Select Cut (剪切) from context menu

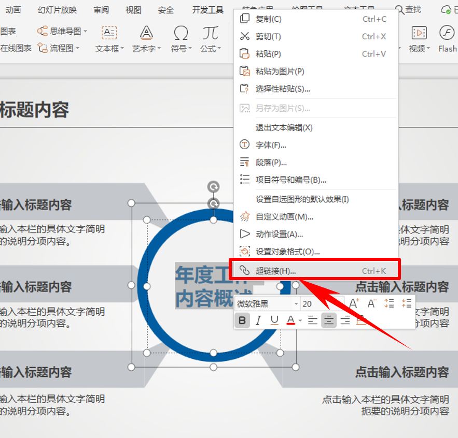pyautogui.click(x=316, y=36)
